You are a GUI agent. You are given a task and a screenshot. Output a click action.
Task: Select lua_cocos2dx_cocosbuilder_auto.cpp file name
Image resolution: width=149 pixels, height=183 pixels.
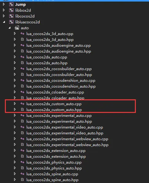[59, 69]
